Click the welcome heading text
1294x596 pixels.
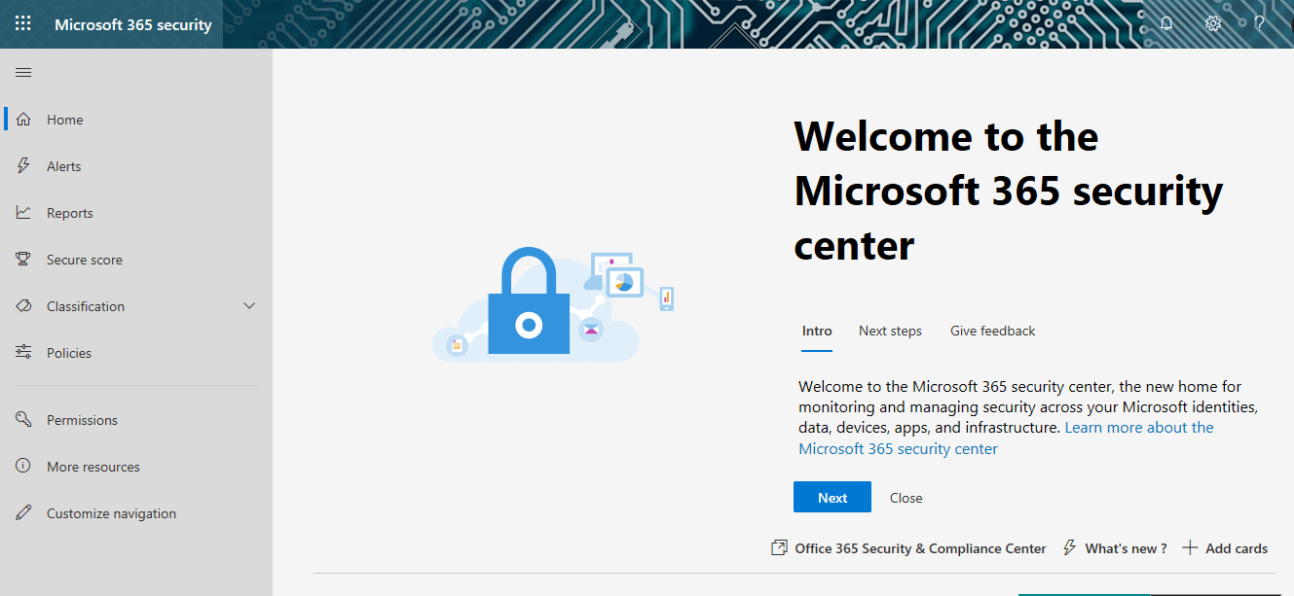[x=1009, y=191]
